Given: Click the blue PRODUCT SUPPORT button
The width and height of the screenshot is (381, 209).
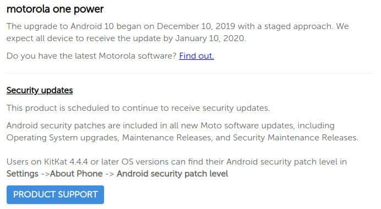Looking at the screenshot, I should tap(56, 195).
